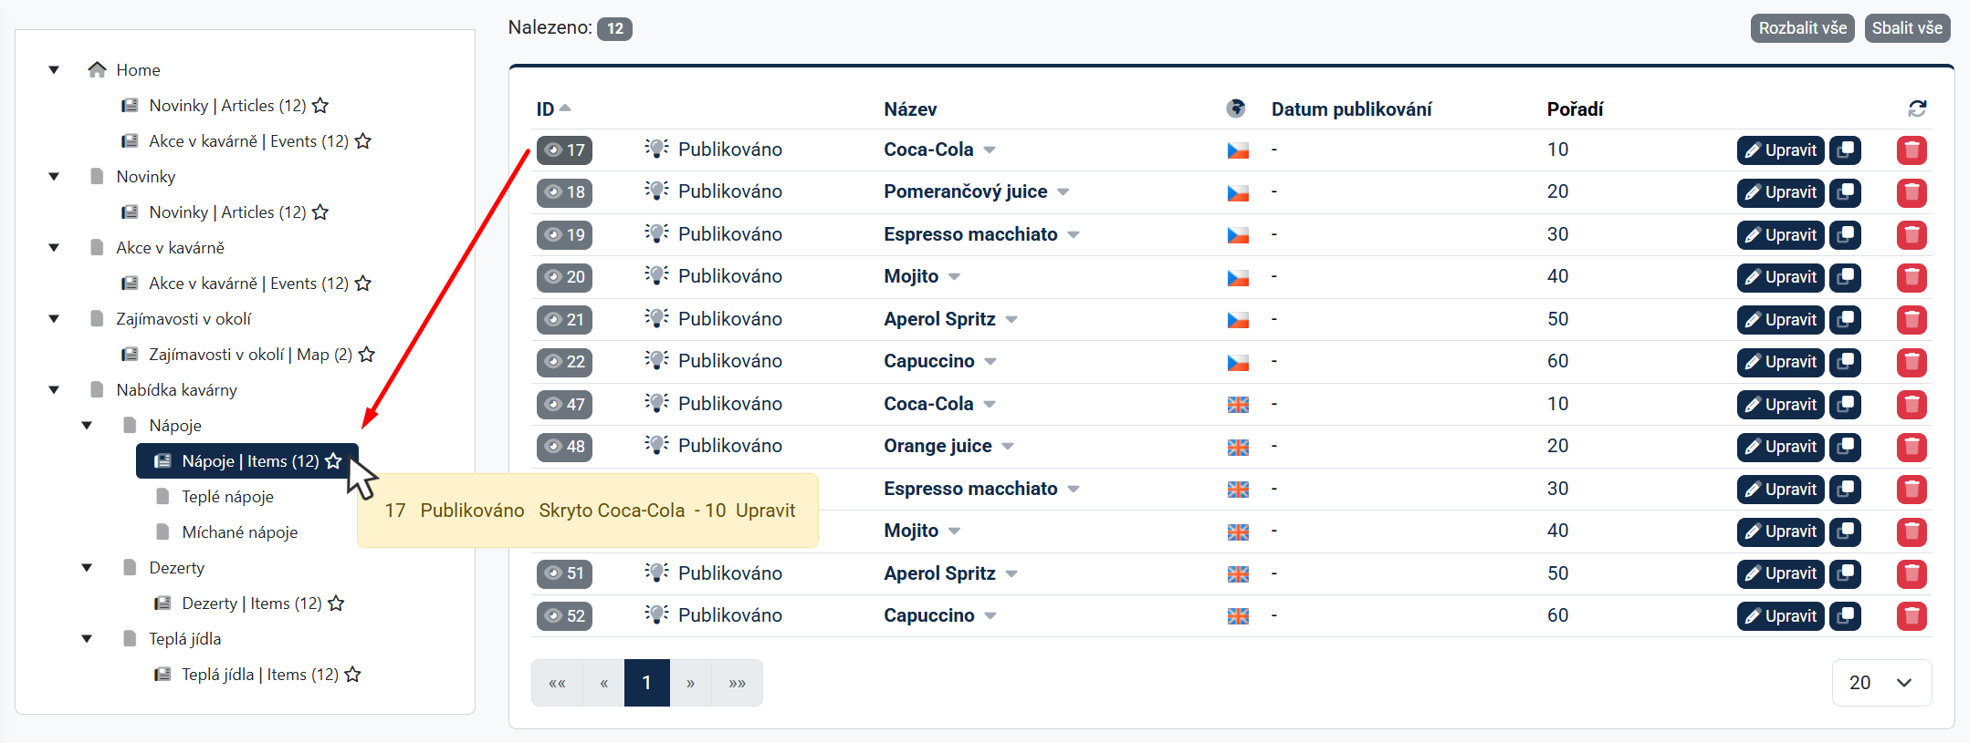Go to the last page with »»
This screenshot has width=1969, height=743.
(738, 683)
